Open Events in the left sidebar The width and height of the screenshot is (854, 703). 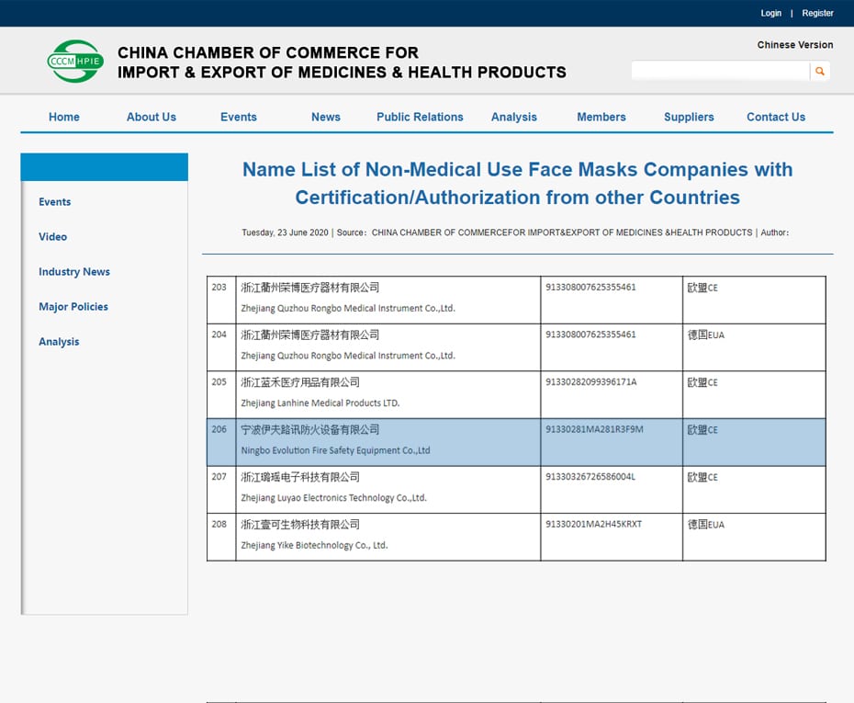point(54,201)
